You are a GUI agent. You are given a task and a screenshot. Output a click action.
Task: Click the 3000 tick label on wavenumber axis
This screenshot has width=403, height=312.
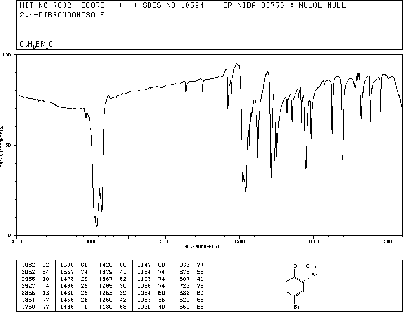91,241
